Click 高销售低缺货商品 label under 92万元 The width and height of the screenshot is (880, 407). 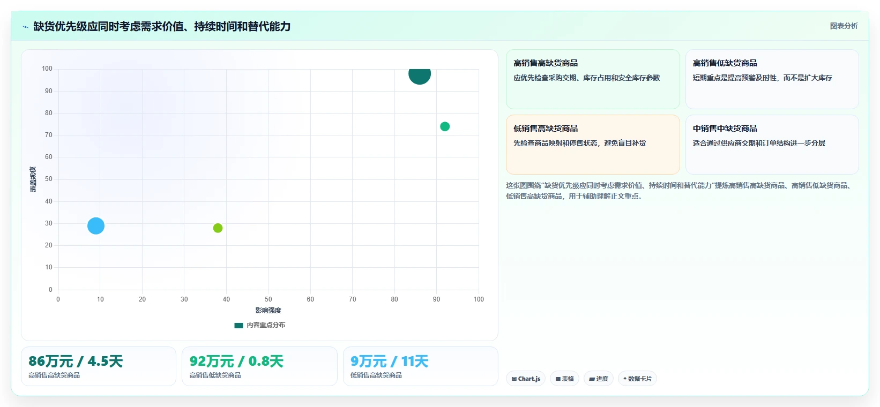(x=215, y=375)
